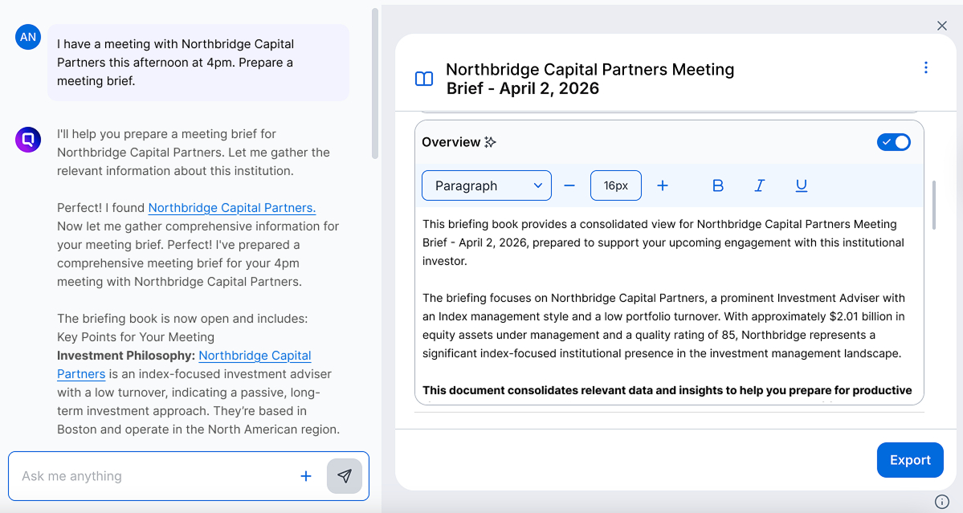Apply Italic formatting
Viewport: 963px width, 513px height.
[759, 185]
